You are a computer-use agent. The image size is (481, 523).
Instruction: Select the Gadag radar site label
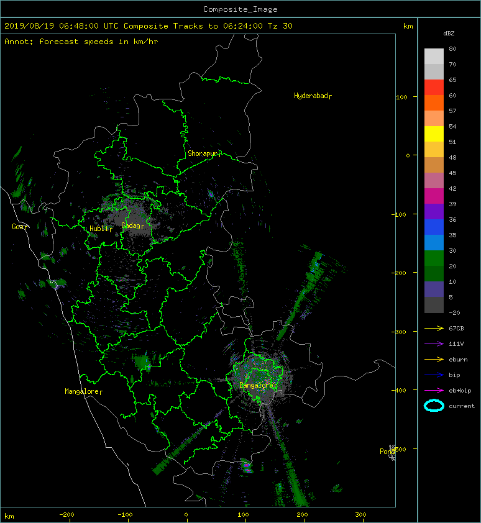click(x=132, y=226)
